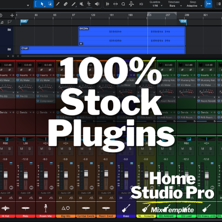Select the Bend tool
Image resolution: width=222 pixels, height=222 pixels.
click(x=89, y=4)
